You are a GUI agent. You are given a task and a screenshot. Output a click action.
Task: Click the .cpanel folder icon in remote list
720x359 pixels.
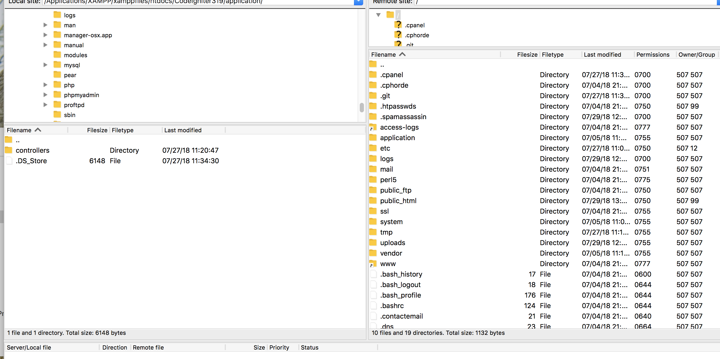point(373,75)
